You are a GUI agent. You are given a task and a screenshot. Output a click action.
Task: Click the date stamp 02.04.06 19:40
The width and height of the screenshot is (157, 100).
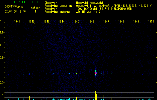(x=15, y=11)
